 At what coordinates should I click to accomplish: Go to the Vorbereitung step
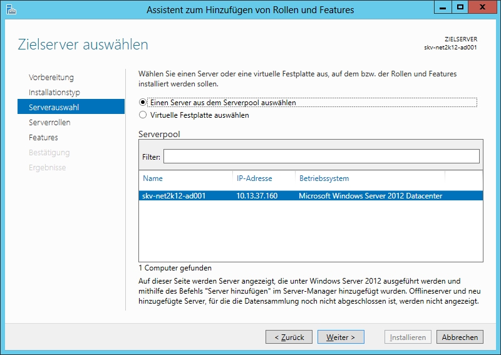tap(51, 78)
